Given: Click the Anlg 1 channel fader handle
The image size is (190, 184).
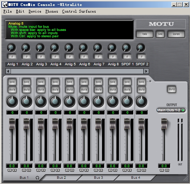Looking at the screenshot, I should [x=12, y=124].
